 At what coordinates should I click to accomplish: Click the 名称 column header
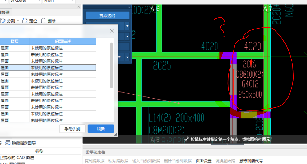(x=39, y=151)
